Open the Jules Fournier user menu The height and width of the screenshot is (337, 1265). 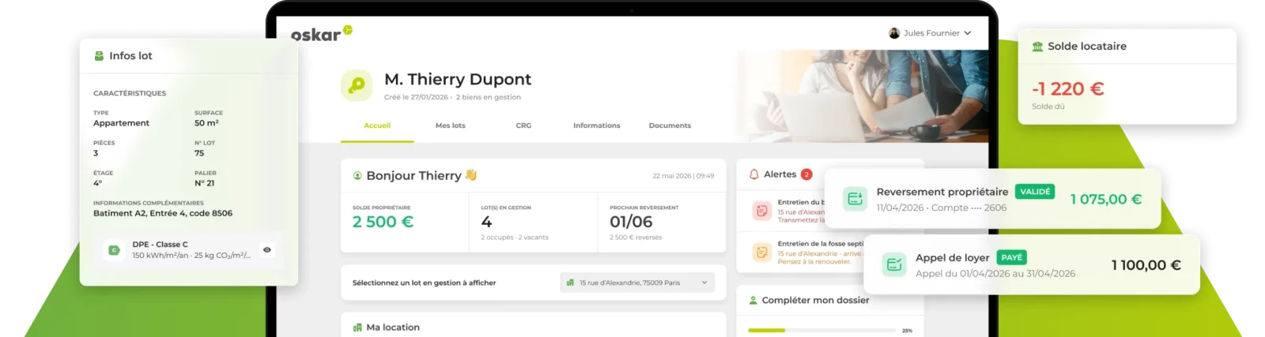point(930,33)
